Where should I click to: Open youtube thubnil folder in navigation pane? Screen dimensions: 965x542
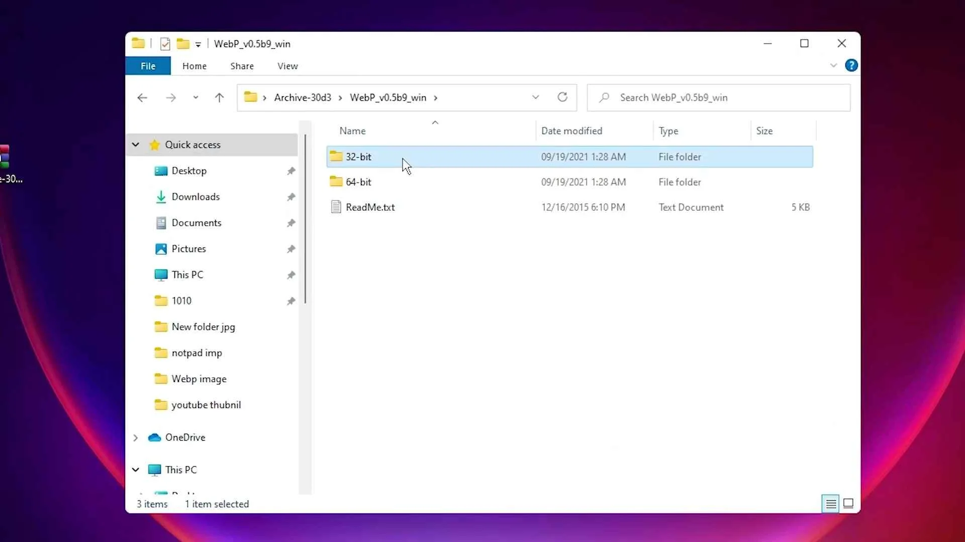pyautogui.click(x=206, y=405)
